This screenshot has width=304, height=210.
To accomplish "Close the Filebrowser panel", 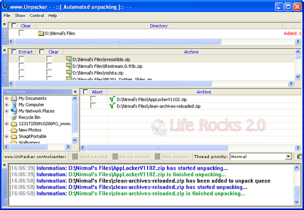I will [x=75, y=92].
